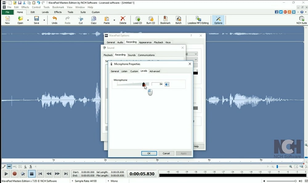The width and height of the screenshot is (308, 183).
Task: Open an audio file with Open icon
Action: pyautogui.click(x=20, y=20)
